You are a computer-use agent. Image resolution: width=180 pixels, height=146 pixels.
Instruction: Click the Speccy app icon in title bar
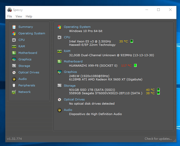coord(10,10)
